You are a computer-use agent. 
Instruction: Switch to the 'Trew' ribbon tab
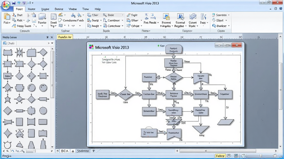tap(85, 9)
